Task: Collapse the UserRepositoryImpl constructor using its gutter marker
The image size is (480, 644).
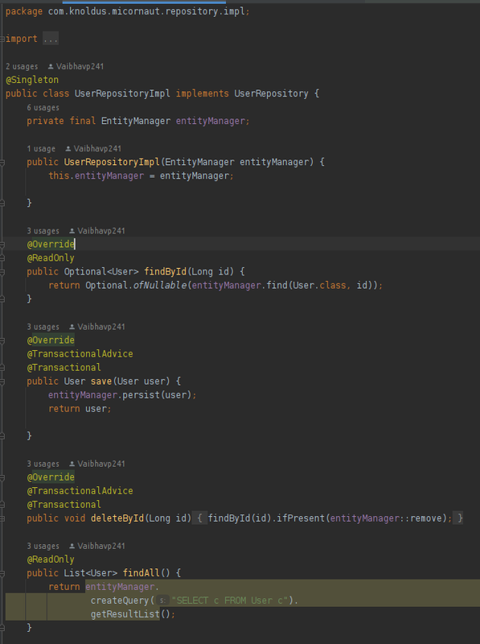Action: pos(2,163)
